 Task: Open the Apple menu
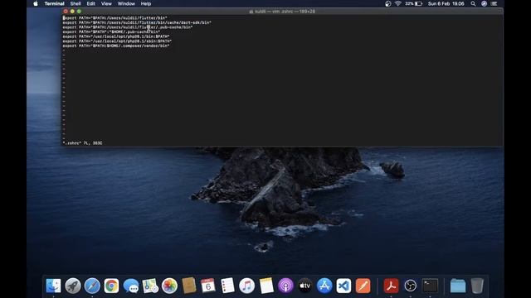[36, 3]
